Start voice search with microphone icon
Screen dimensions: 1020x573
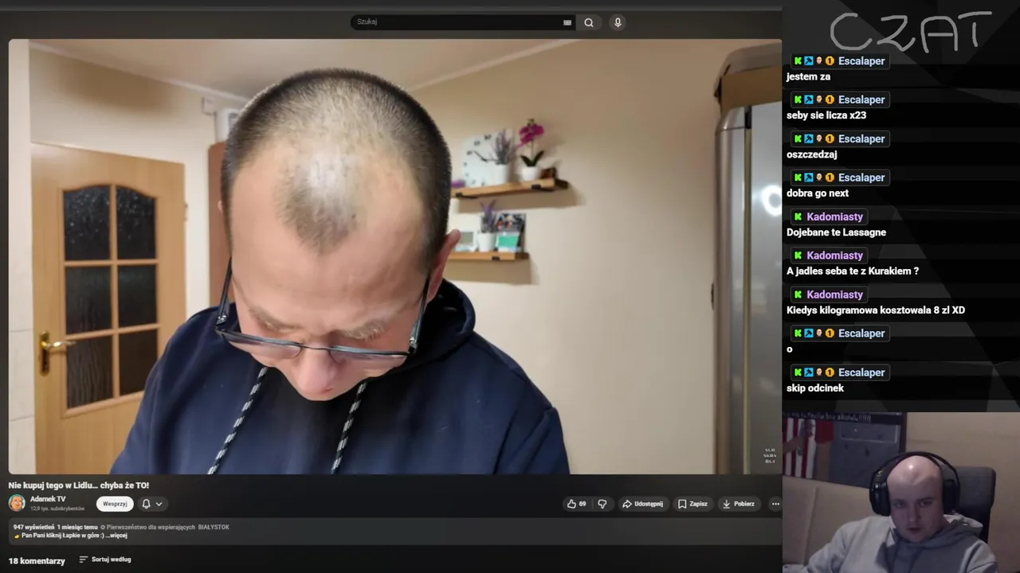coord(618,22)
